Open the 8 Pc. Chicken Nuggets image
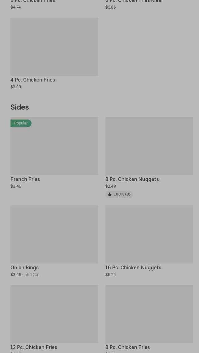Viewport: 199px width, 353px height. (x=149, y=146)
